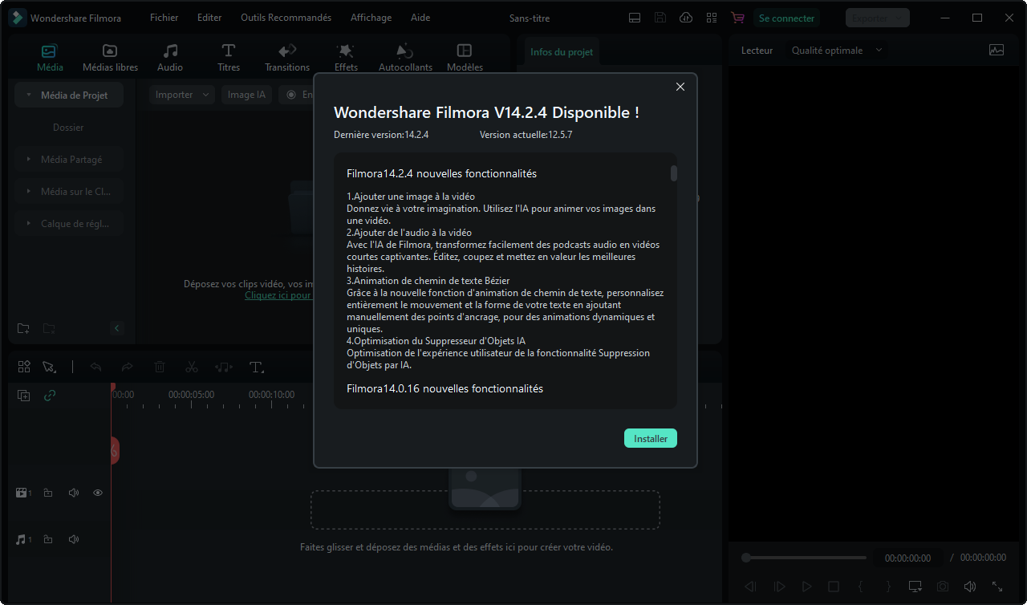
Task: Open the Média tab
Action: point(50,58)
